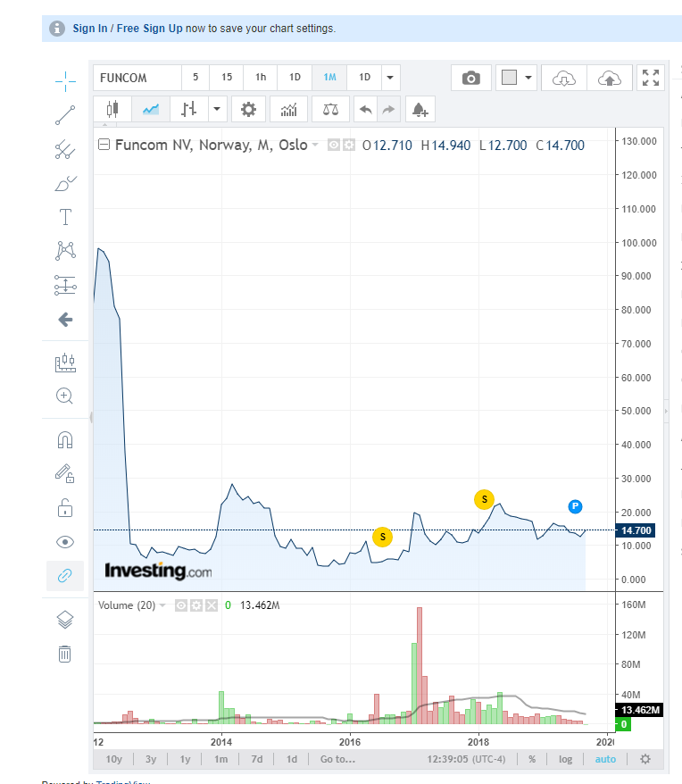Click the load chart layout cloud icon
The width and height of the screenshot is (682, 784).
(564, 78)
